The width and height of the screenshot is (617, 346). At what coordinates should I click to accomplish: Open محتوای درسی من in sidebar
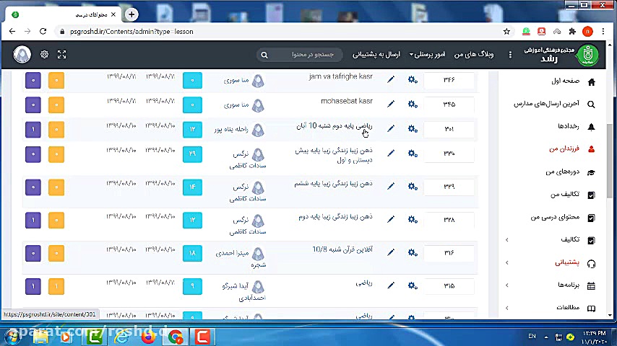point(555,217)
